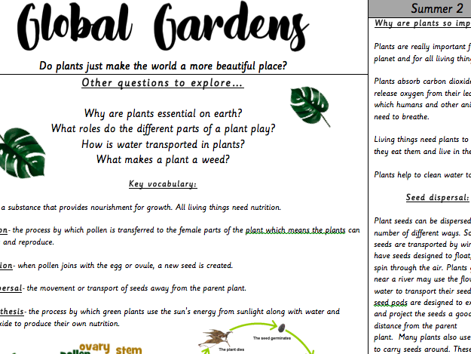Click 'Why are plants essential on earth?' line
This screenshot has width=471, height=354.
(163, 114)
